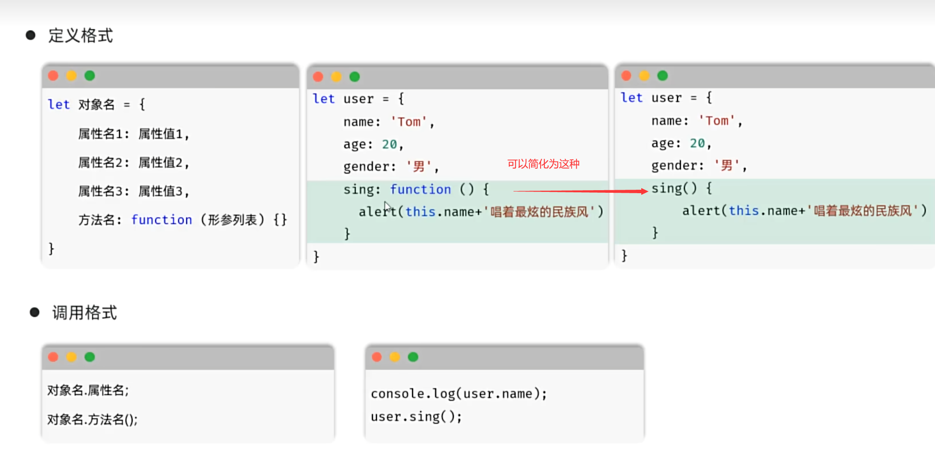Click red dot on middle user code window
Viewport: 935px width, 475px height.
click(318, 77)
